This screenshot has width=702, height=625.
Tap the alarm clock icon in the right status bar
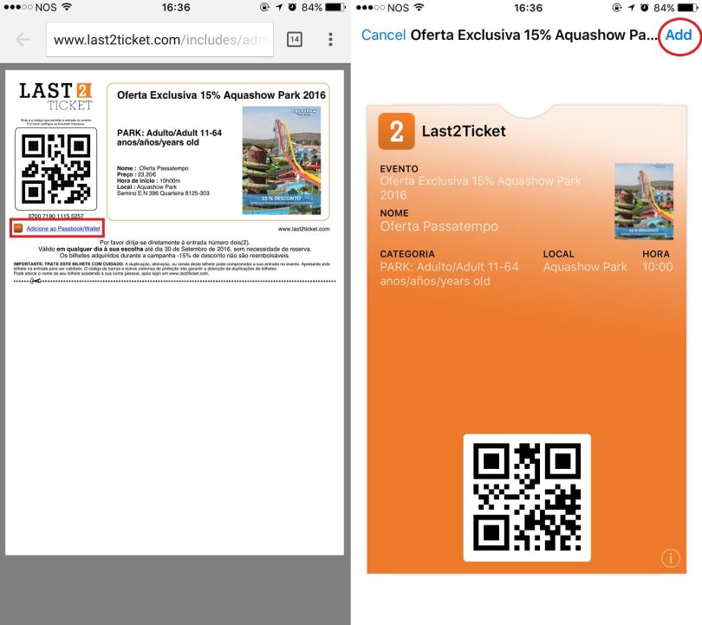pyautogui.click(x=644, y=8)
